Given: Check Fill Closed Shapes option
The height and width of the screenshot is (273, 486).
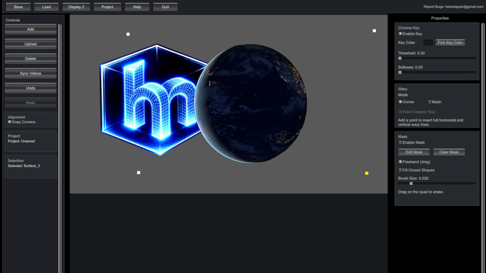Looking at the screenshot, I should pyautogui.click(x=400, y=170).
